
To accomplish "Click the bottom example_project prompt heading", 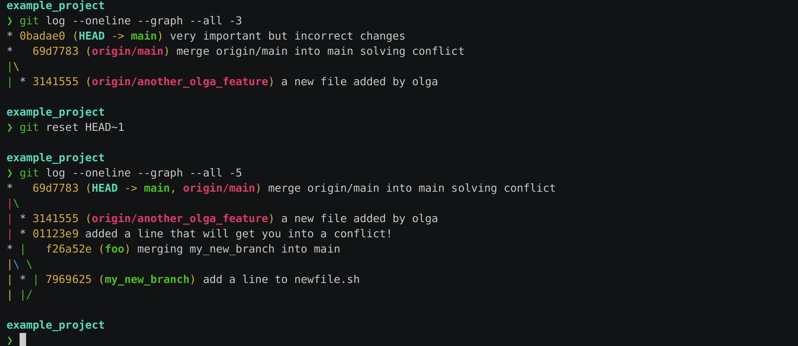I will pyautogui.click(x=56, y=326).
